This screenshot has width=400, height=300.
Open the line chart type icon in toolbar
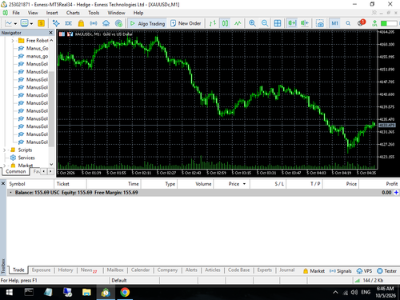click(x=9, y=23)
